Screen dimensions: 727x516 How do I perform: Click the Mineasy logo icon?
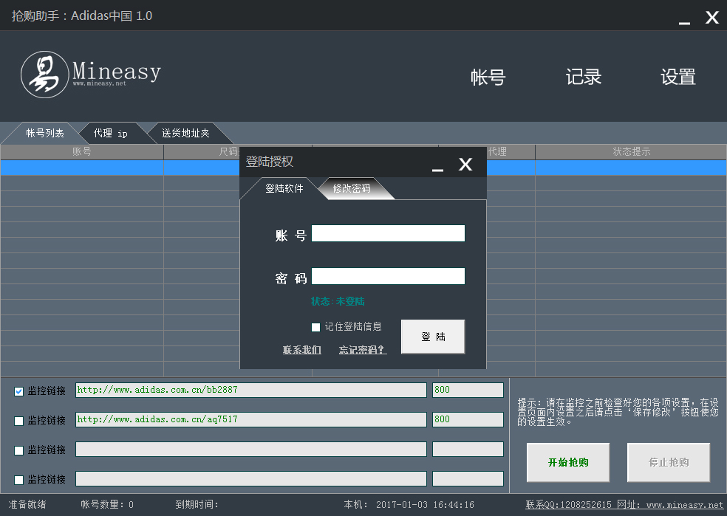[43, 74]
